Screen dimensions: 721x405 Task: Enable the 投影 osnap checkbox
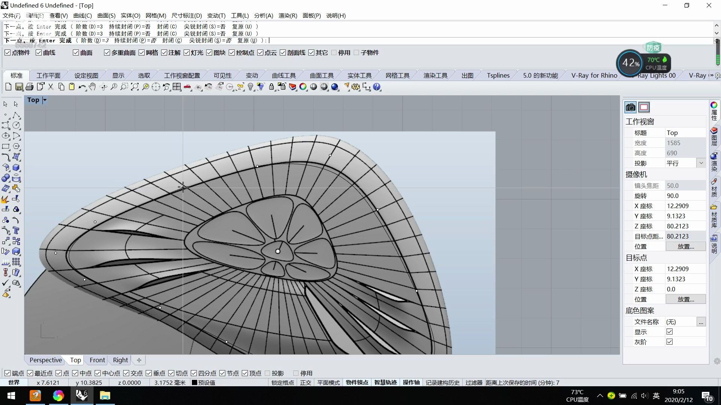click(x=267, y=373)
